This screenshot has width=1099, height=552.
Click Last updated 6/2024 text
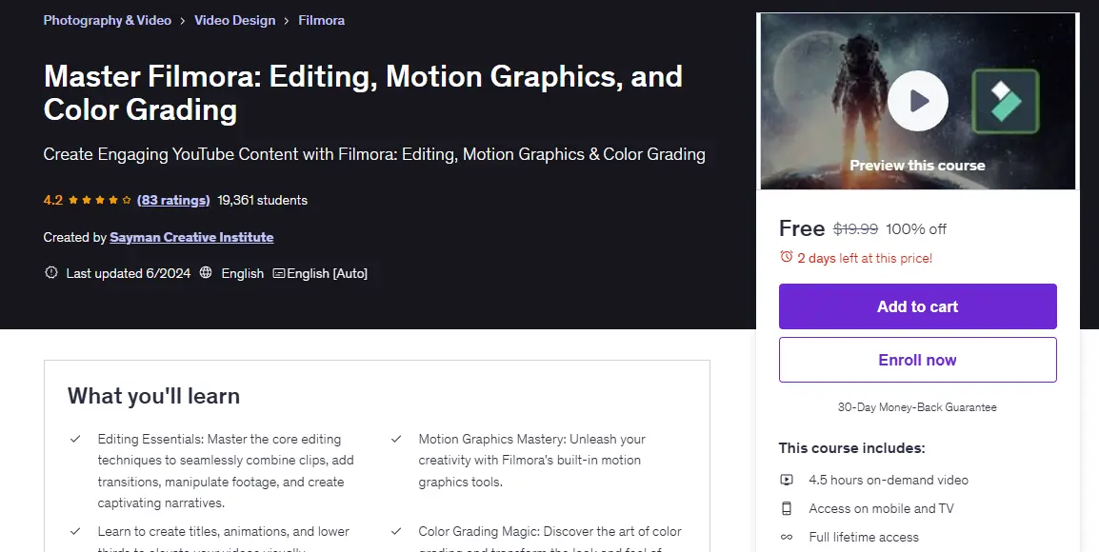click(129, 273)
